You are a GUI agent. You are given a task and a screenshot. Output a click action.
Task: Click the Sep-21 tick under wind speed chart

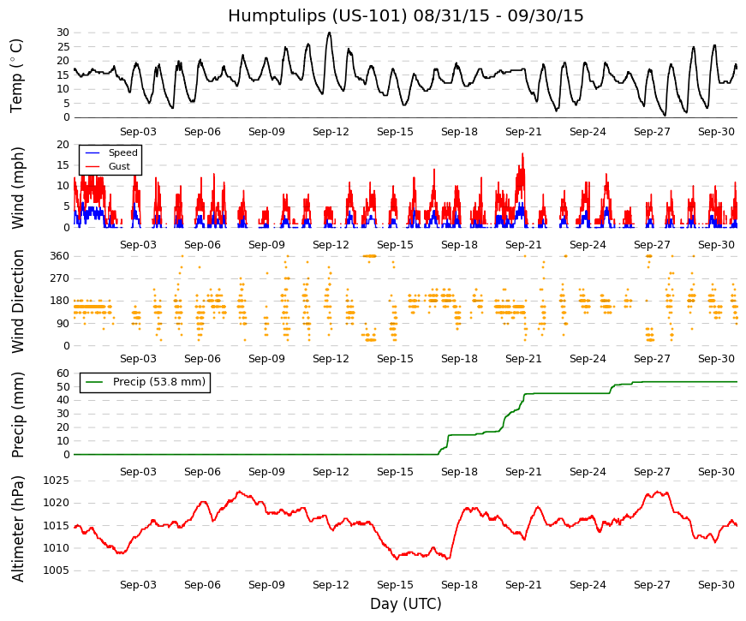pos(523,245)
